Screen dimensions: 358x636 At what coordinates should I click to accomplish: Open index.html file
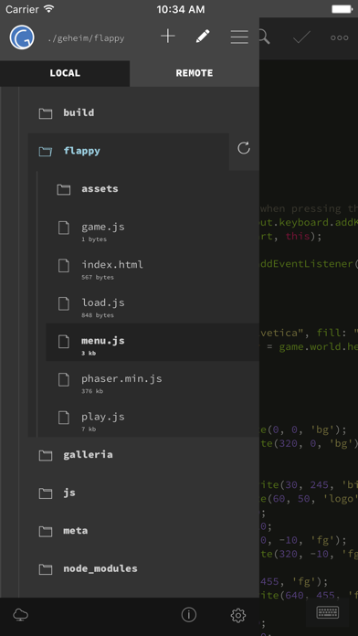tap(112, 265)
